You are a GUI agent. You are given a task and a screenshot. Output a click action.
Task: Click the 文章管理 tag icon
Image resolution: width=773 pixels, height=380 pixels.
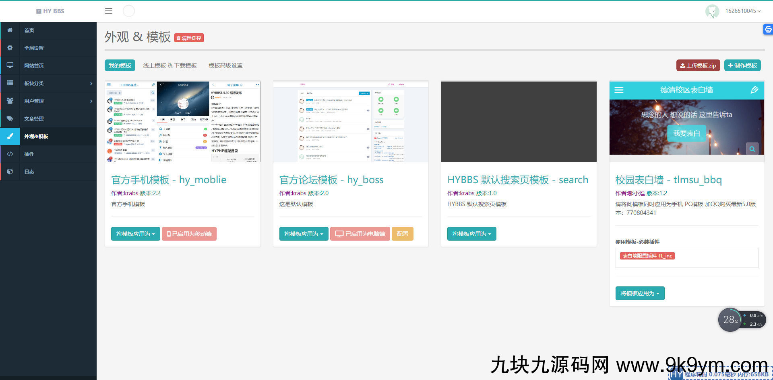click(x=10, y=118)
